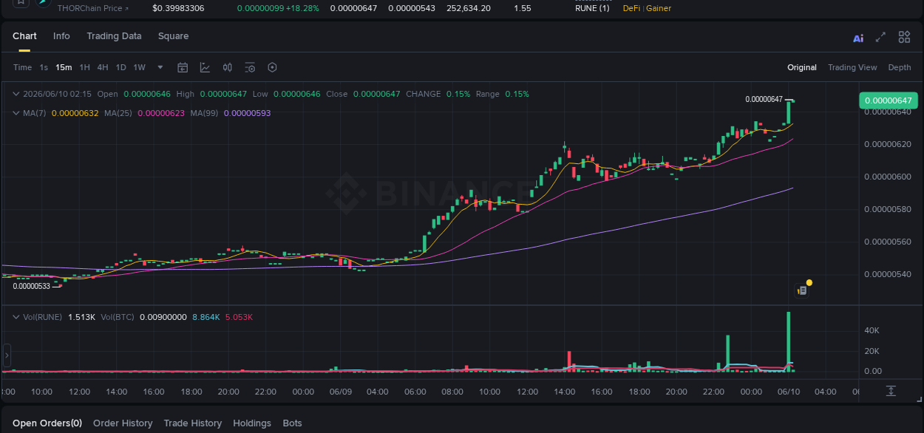Select the 1H time interval

pyautogui.click(x=85, y=67)
